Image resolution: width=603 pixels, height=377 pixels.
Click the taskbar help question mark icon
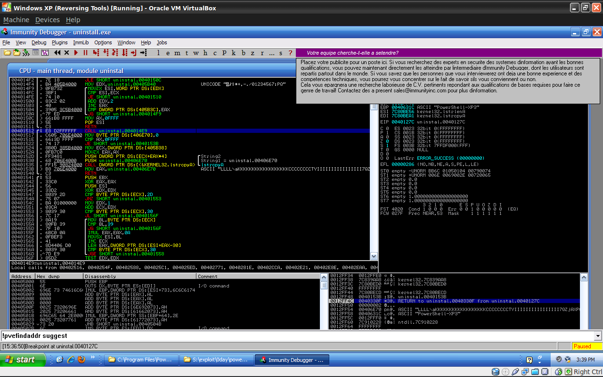click(529, 360)
